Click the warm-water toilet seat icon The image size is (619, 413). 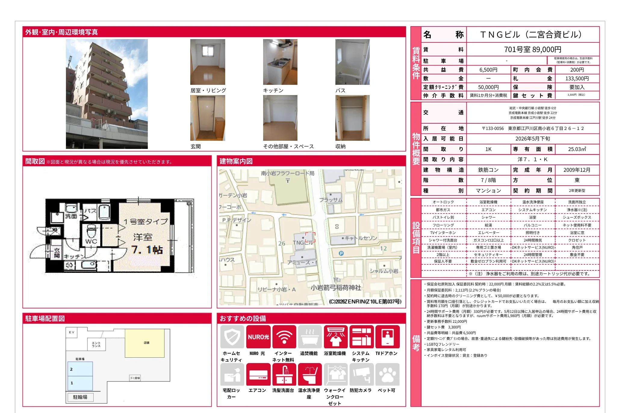309,374
